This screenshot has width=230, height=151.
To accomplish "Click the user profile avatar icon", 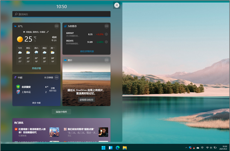I will click(x=116, y=5).
